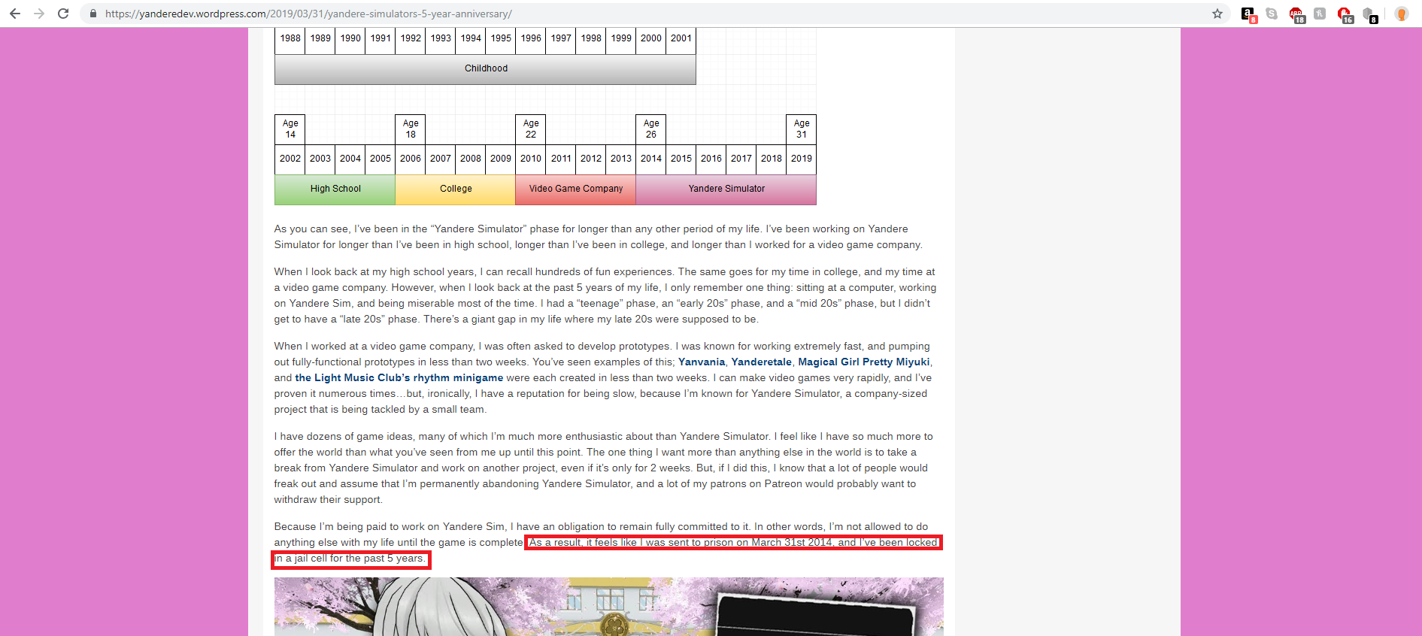Open the Yanvania link
Image resolution: width=1422 pixels, height=636 pixels.
[702, 362]
